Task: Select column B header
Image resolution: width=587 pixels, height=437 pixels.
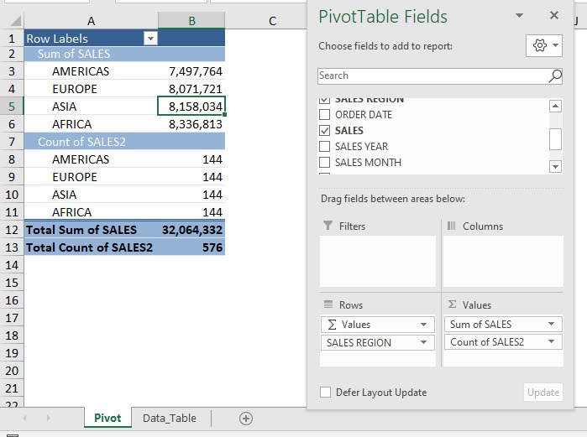Action: (x=191, y=21)
